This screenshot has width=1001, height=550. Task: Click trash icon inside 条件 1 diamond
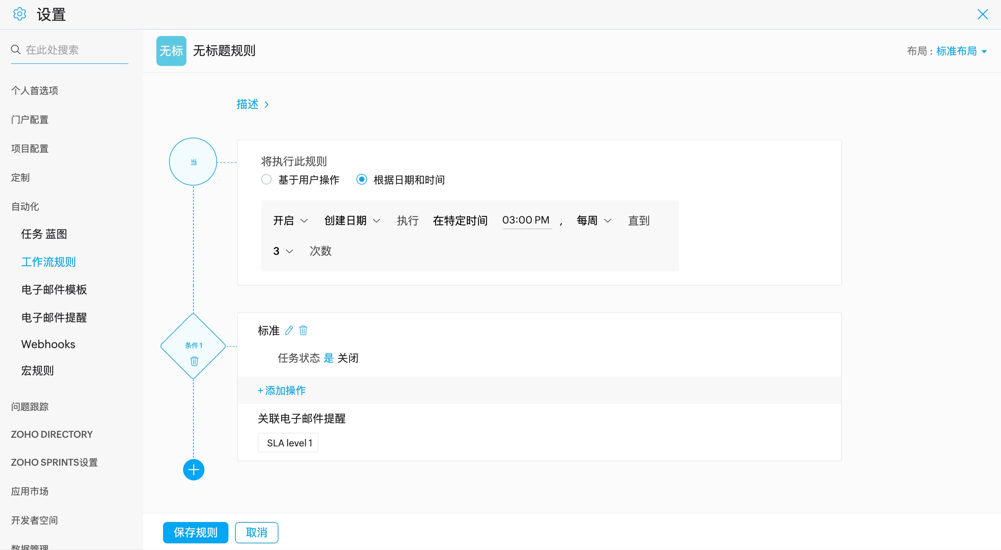(x=194, y=361)
